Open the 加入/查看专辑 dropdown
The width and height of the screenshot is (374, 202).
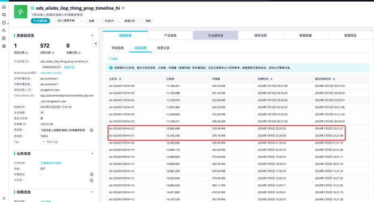point(66,21)
